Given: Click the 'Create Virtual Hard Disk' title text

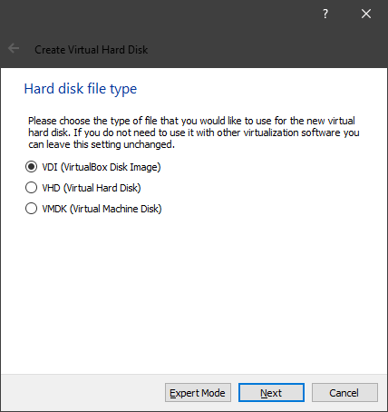Looking at the screenshot, I should [92, 50].
